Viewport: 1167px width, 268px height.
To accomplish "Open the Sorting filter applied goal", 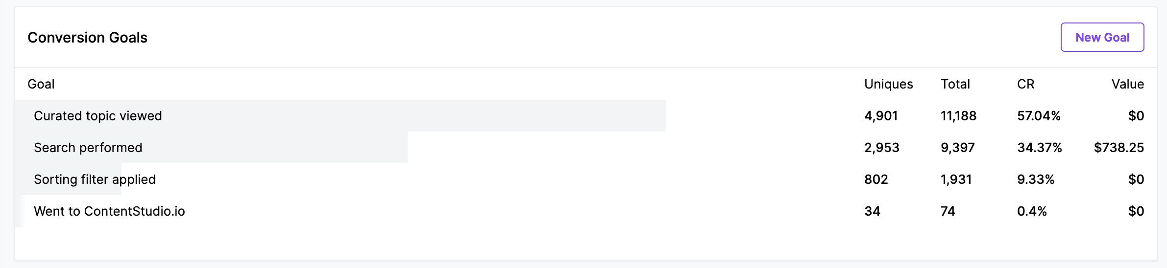I will 95,179.
